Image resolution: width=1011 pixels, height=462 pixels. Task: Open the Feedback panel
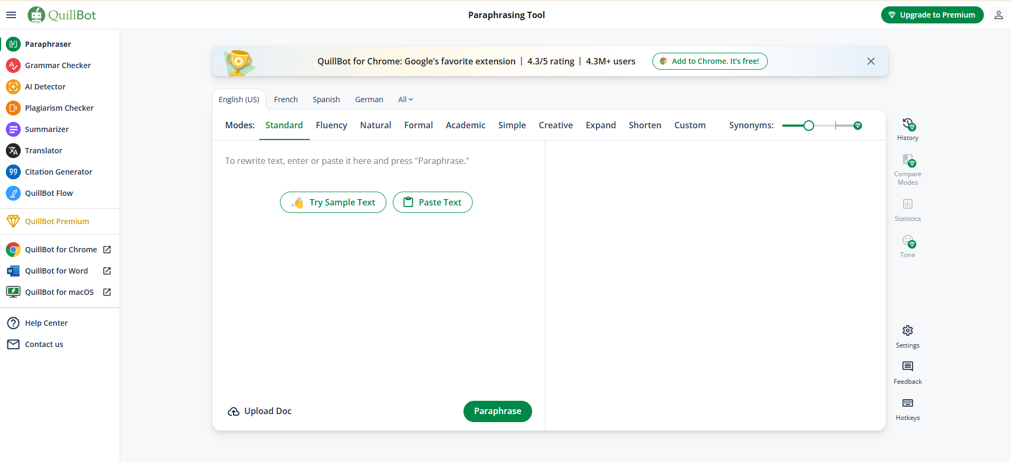(x=908, y=373)
